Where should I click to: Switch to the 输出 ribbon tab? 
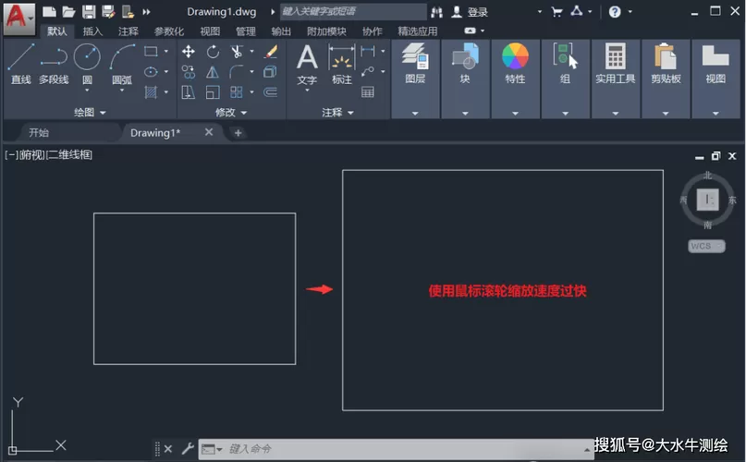pos(281,31)
